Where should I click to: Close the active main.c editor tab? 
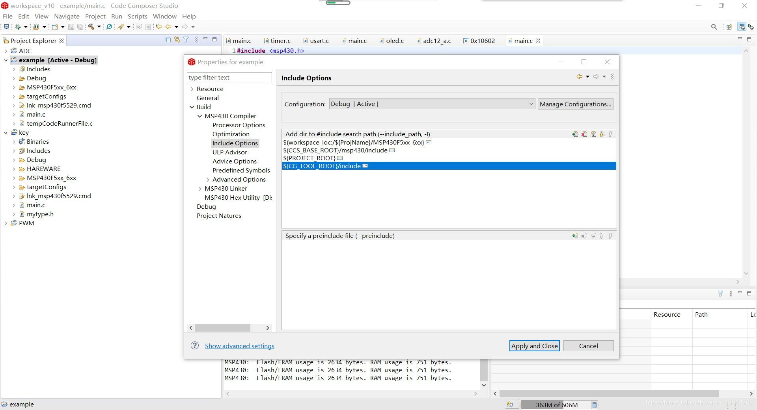click(x=537, y=41)
